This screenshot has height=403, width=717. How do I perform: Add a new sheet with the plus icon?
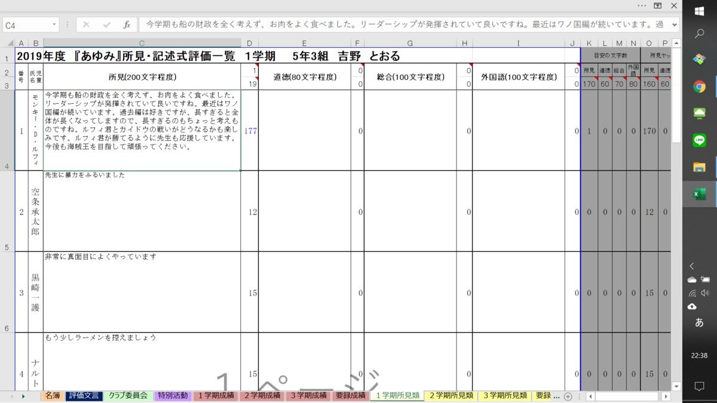[568, 396]
